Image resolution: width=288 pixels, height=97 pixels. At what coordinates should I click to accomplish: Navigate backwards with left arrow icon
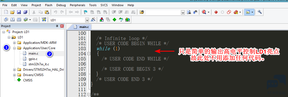pos(71,12)
